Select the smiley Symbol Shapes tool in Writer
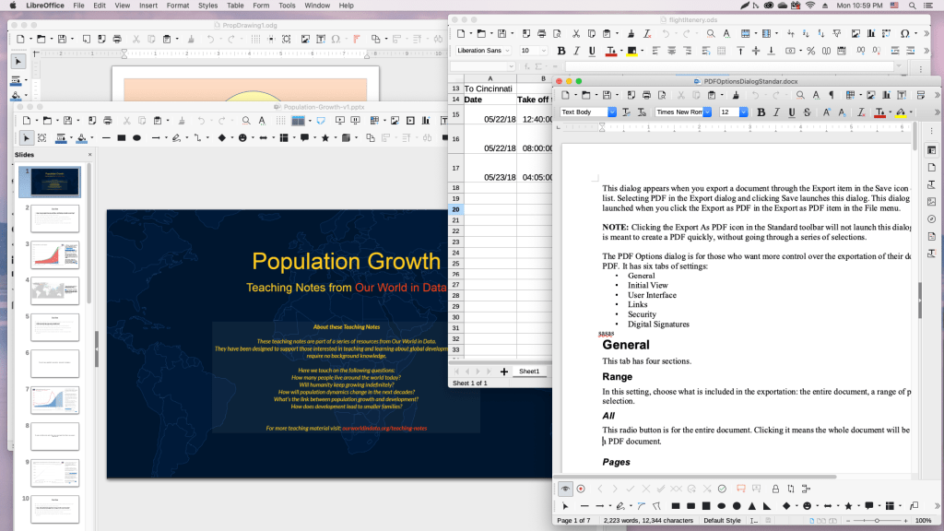 coord(807,506)
